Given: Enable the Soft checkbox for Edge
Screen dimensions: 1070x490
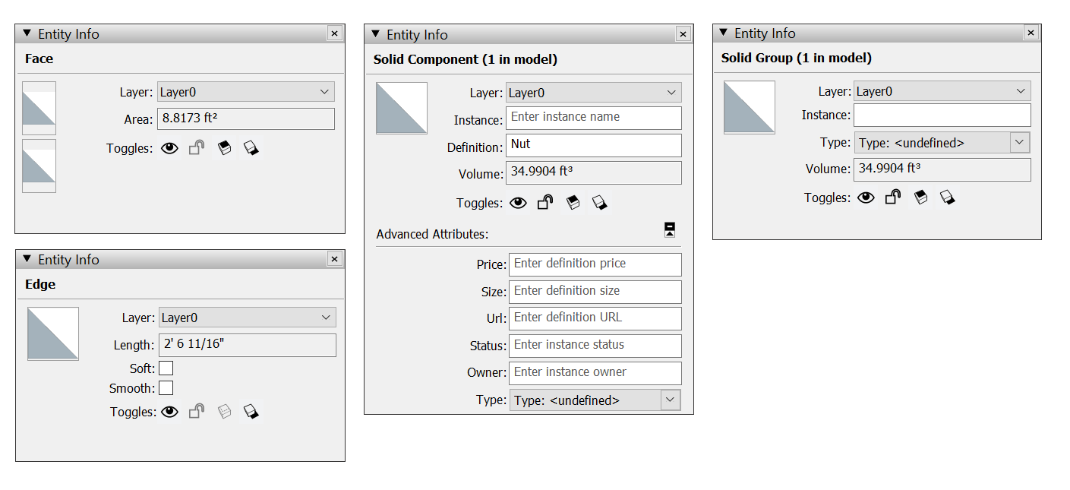Looking at the screenshot, I should click(x=166, y=368).
